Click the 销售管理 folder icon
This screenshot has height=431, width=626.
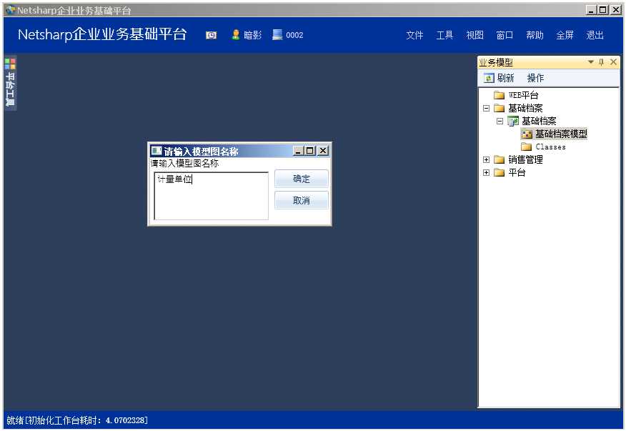point(499,160)
